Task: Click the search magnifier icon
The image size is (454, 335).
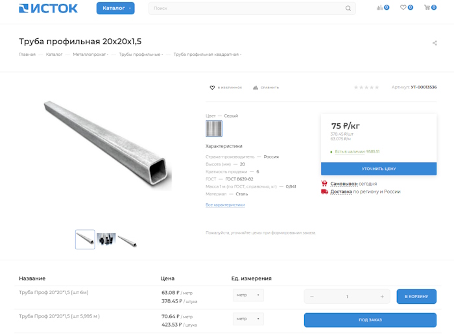Action: pos(348,8)
